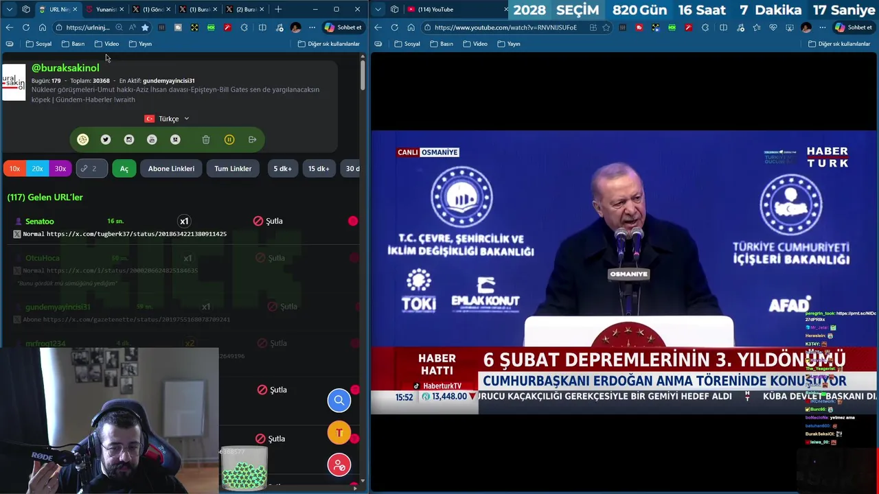Click the Erdoğan speech video player

point(624,272)
